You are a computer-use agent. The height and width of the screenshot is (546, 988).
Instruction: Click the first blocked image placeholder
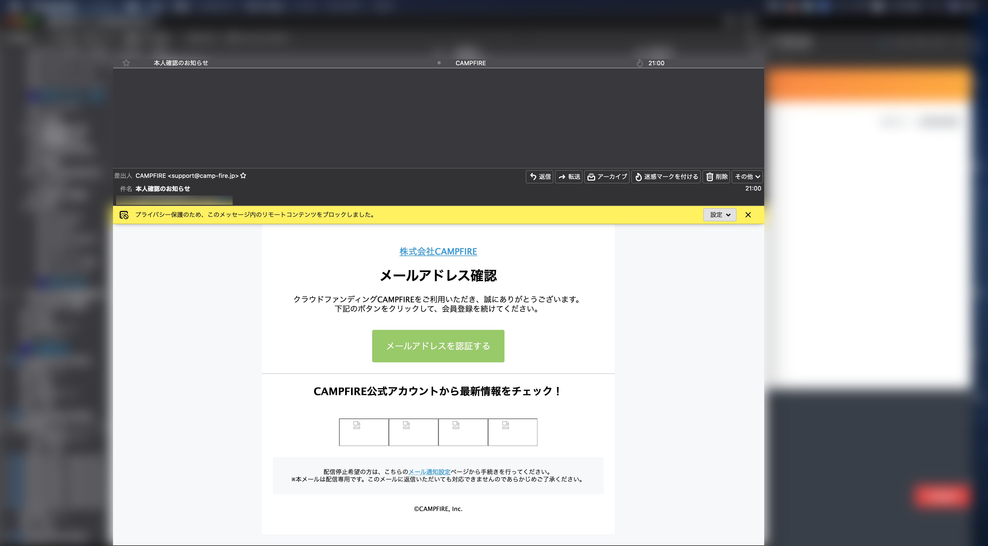[x=364, y=432]
